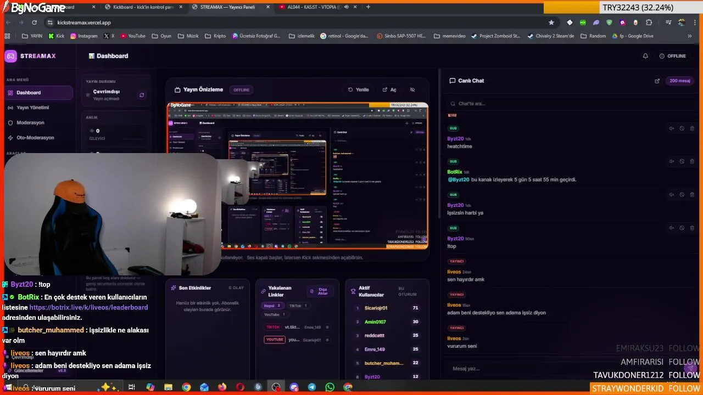Mute user on Byzt20 !top message

click(x=671, y=228)
